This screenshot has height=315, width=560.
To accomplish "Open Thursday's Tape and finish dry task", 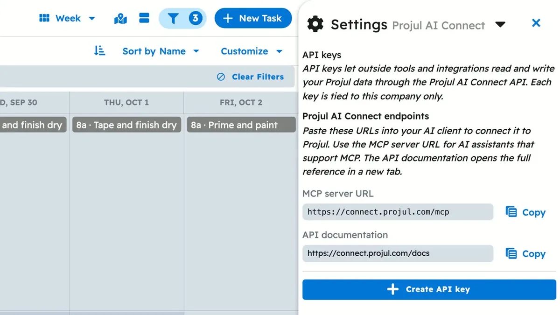I will 126,125.
